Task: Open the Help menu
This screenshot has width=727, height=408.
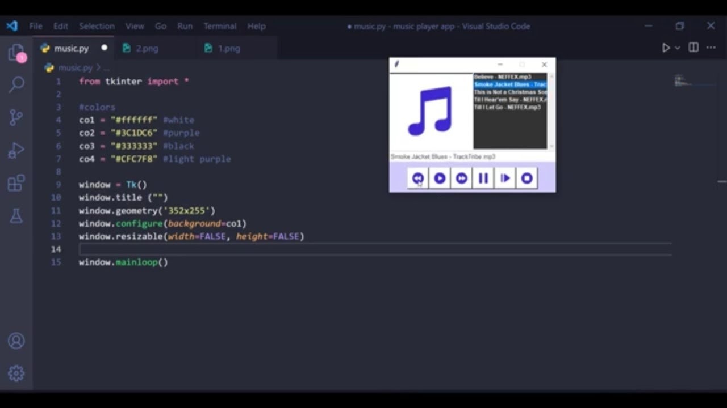Action: 256,26
